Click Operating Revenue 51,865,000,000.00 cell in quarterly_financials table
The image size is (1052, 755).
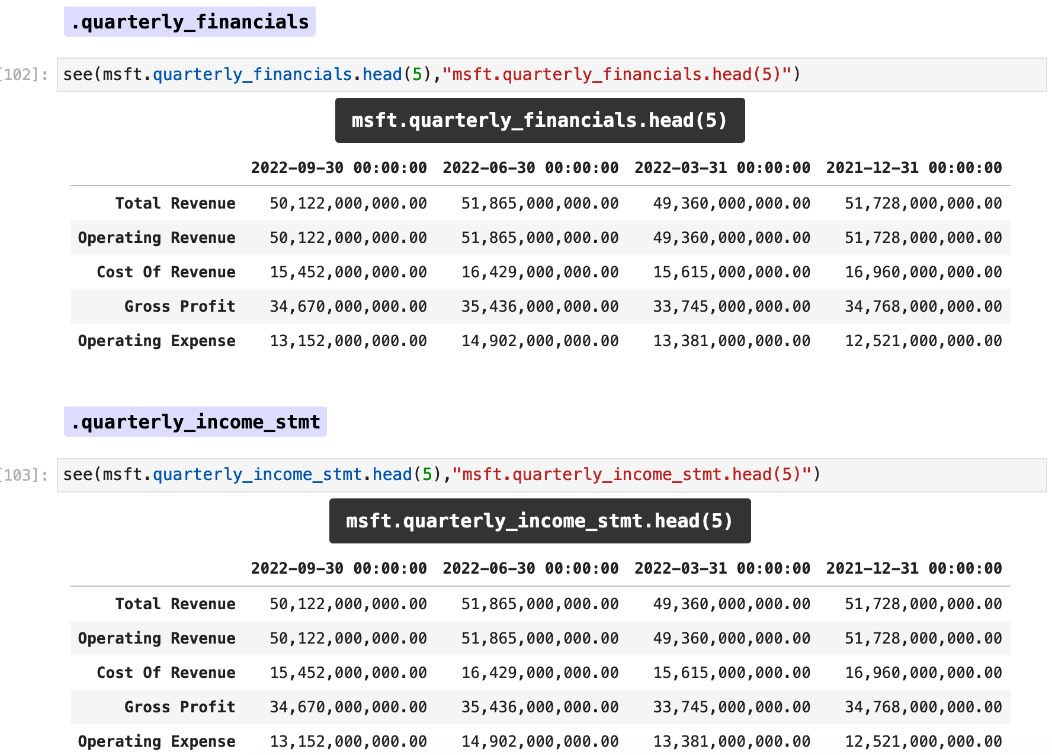[540, 238]
